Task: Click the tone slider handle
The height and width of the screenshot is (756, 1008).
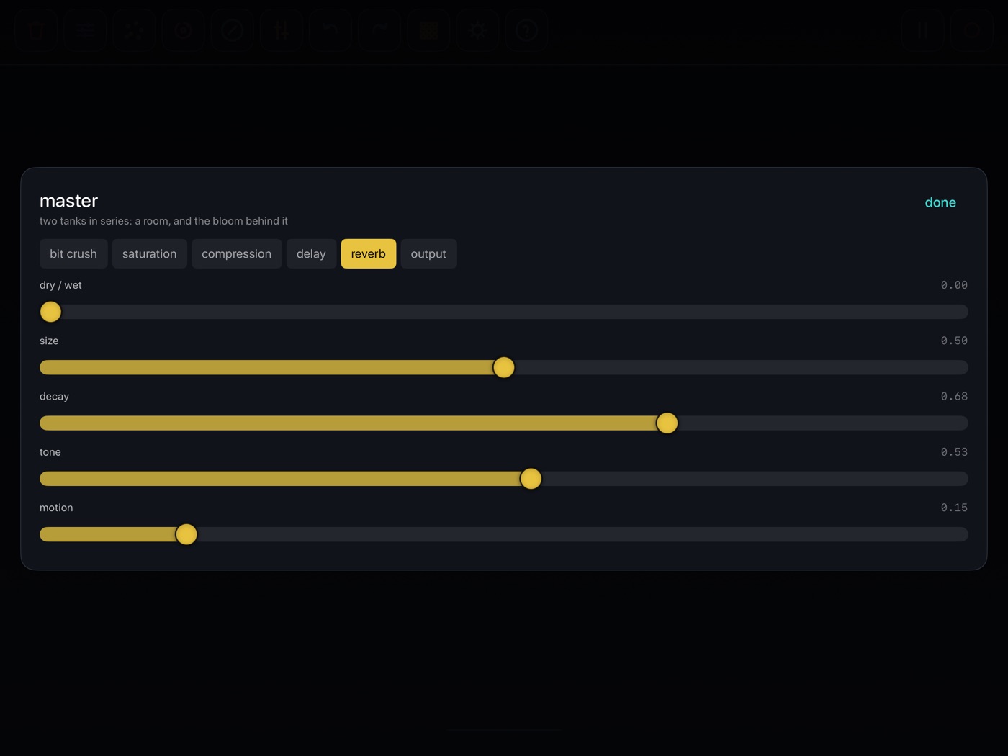Action: [531, 479]
